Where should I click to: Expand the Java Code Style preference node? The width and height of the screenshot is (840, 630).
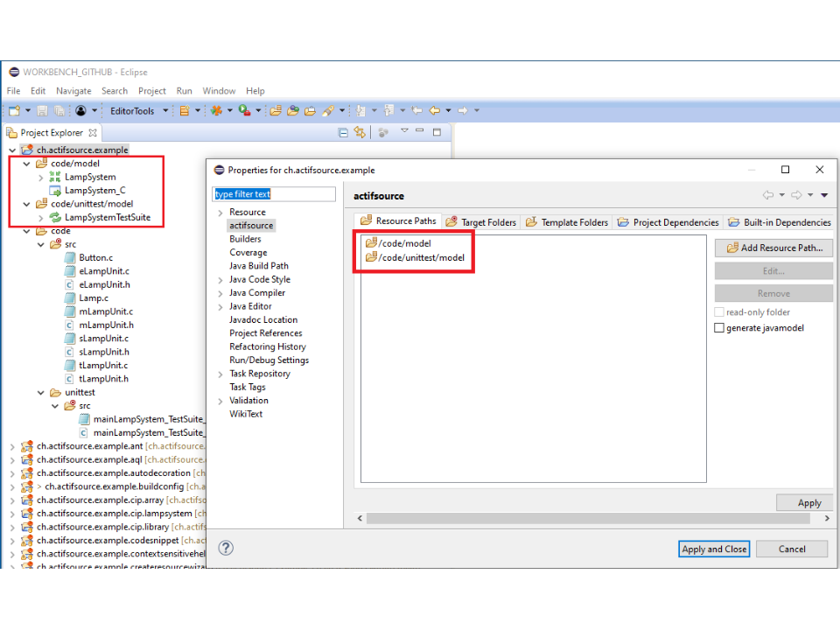(220, 280)
